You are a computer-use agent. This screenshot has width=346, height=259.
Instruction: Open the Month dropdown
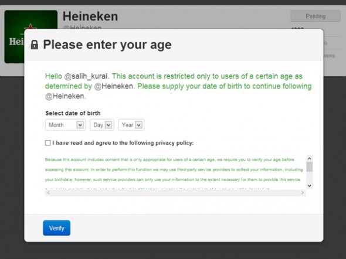coord(65,125)
